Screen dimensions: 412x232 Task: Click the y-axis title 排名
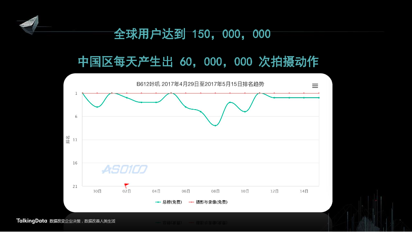pyautogui.click(x=68, y=140)
